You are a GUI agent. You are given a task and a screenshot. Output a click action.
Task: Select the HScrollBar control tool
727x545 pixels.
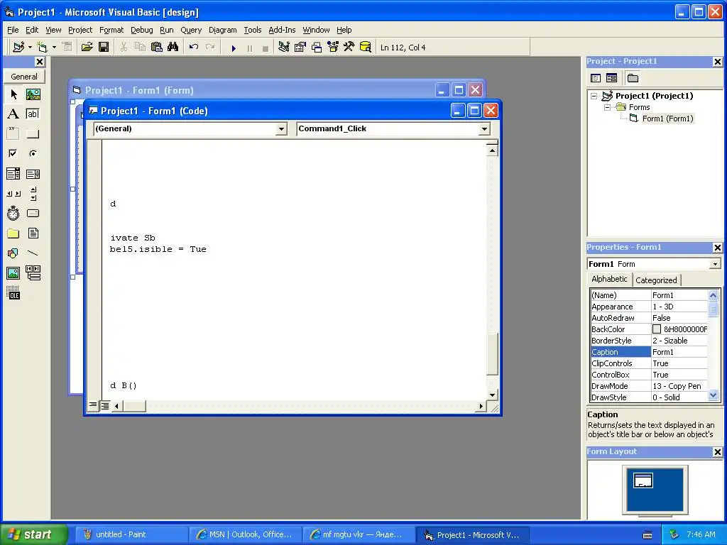click(x=13, y=193)
